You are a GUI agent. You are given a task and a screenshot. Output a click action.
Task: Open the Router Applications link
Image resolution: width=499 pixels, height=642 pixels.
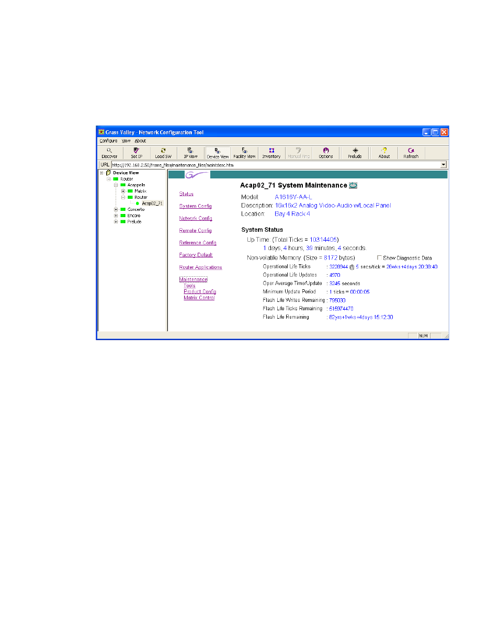tap(200, 267)
